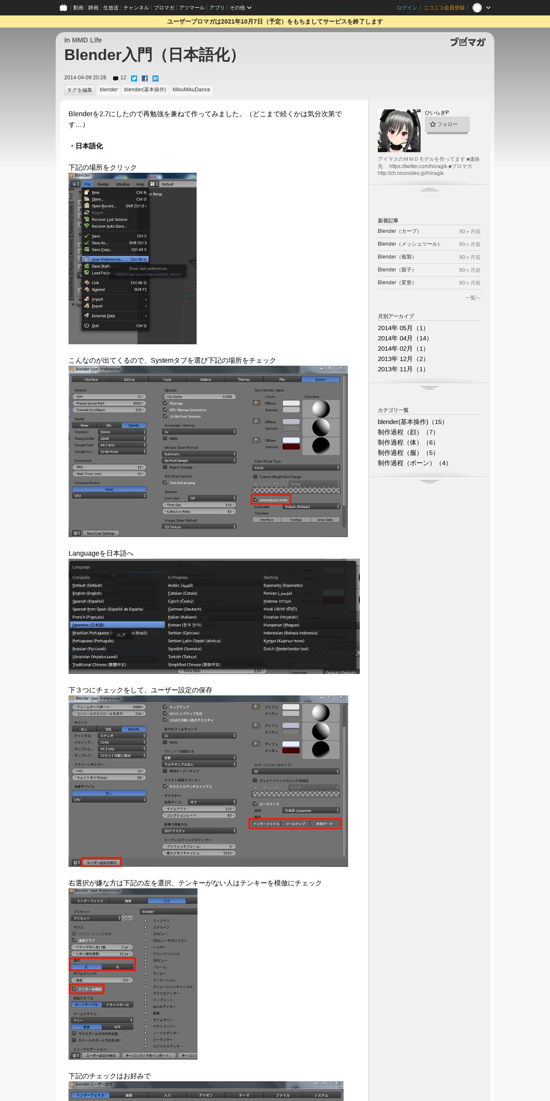Open ブロマガ in the top navigation

click(164, 8)
